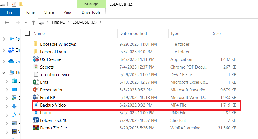Screen dimensions: 258x139
Task: Click This PC in the address breadcrumb
Action: [x=58, y=22]
